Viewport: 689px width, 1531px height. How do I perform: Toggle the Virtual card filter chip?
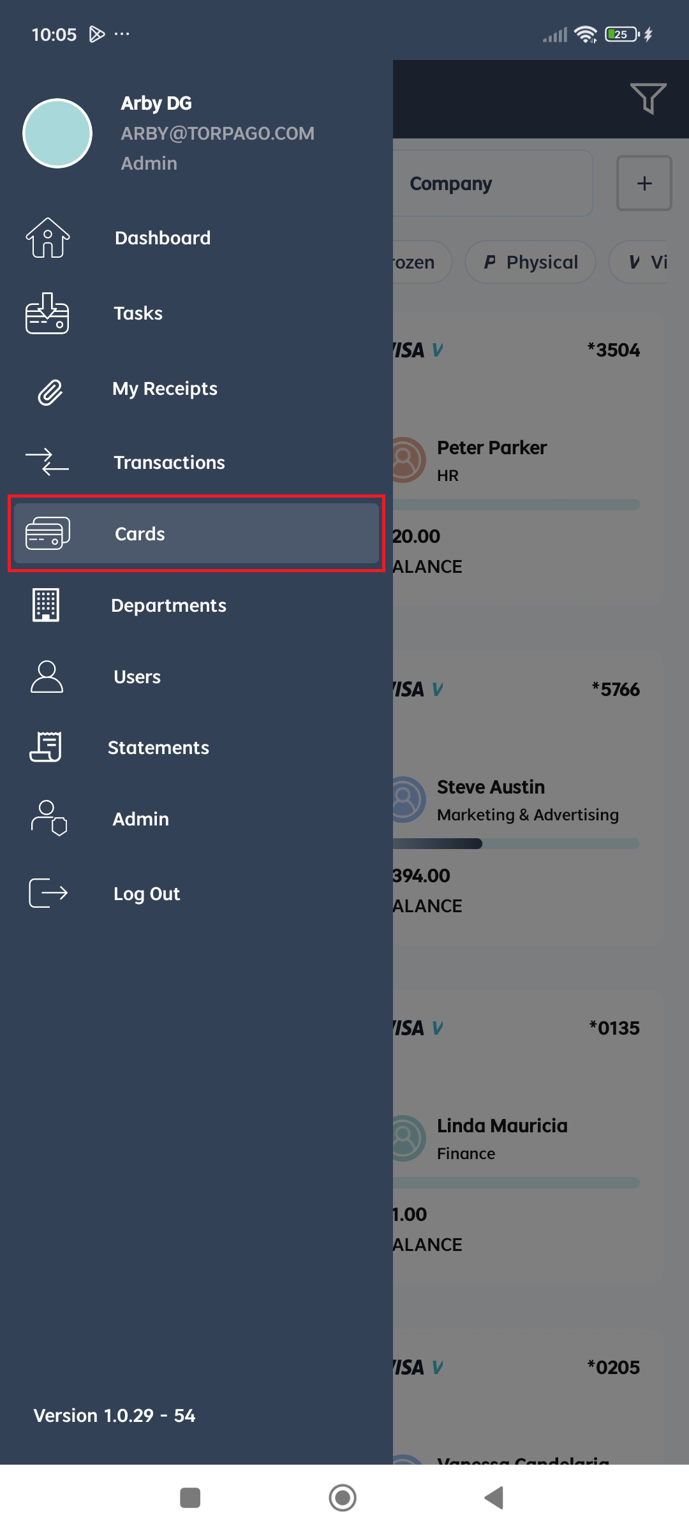tap(638, 262)
